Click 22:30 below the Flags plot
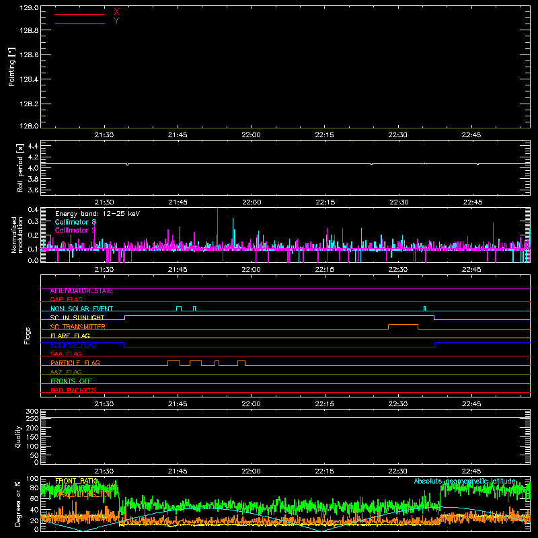This screenshot has height=538, width=538. point(398,404)
